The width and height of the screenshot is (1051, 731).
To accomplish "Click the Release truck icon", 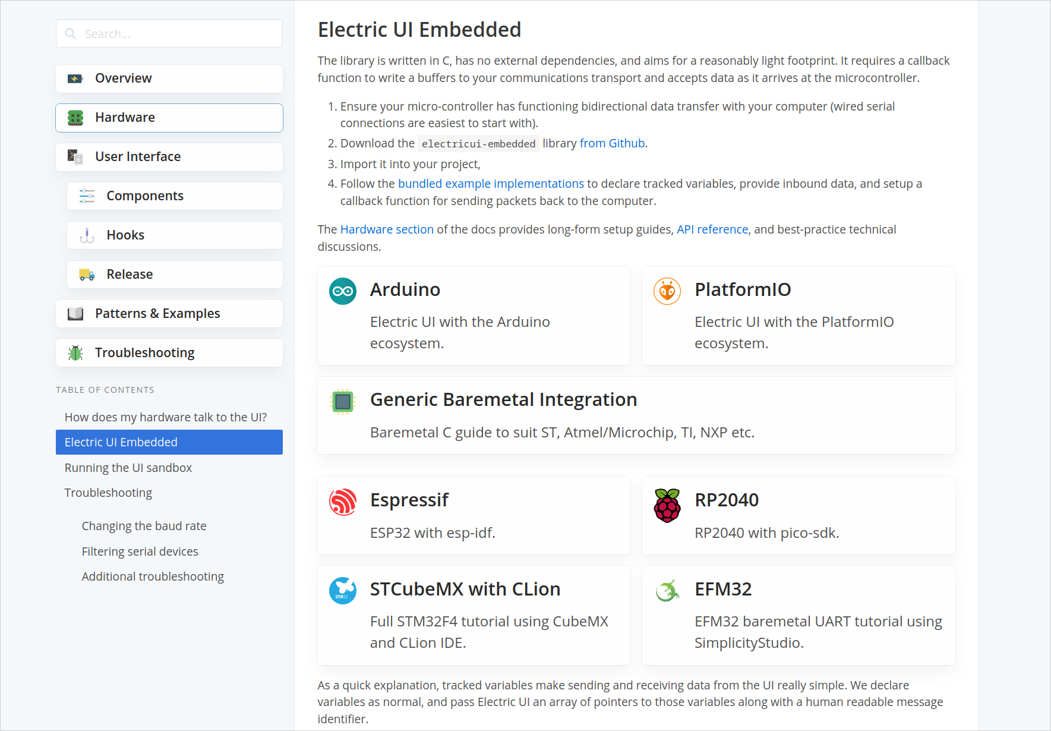I will click(x=87, y=275).
